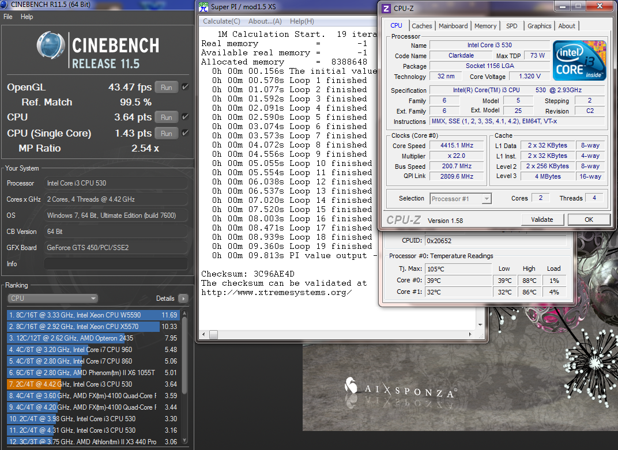
Task: Open the Ranking CPU dropdown
Action: click(x=52, y=298)
